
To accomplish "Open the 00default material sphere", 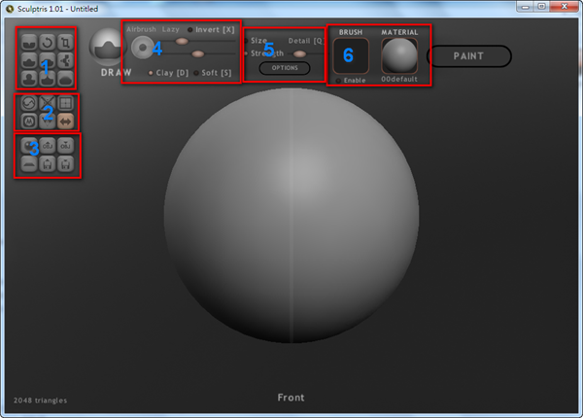I will [399, 55].
